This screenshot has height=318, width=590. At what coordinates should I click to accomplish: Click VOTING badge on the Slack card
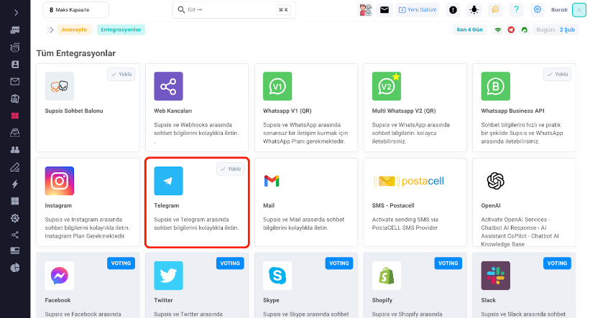pyautogui.click(x=557, y=263)
